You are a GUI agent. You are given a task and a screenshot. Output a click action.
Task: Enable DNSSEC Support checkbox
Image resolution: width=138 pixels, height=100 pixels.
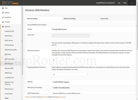click(52, 82)
